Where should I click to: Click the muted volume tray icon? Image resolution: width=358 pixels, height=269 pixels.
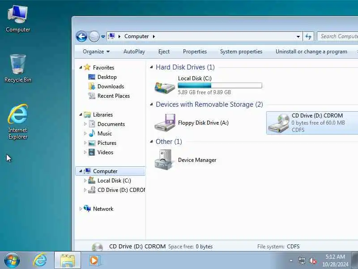tap(312, 260)
